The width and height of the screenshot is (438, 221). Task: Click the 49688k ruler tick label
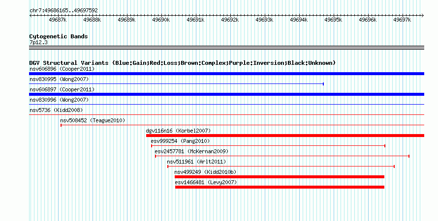[x=92, y=20]
